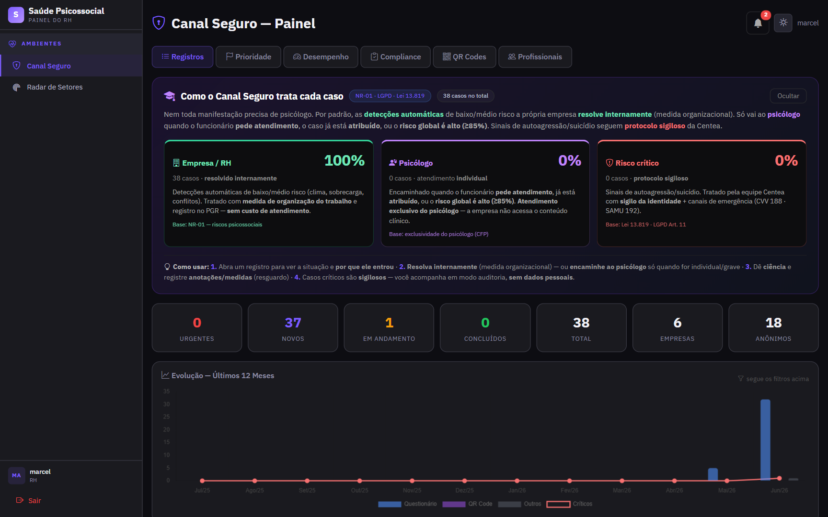Open the Profissionais tab

pos(535,57)
